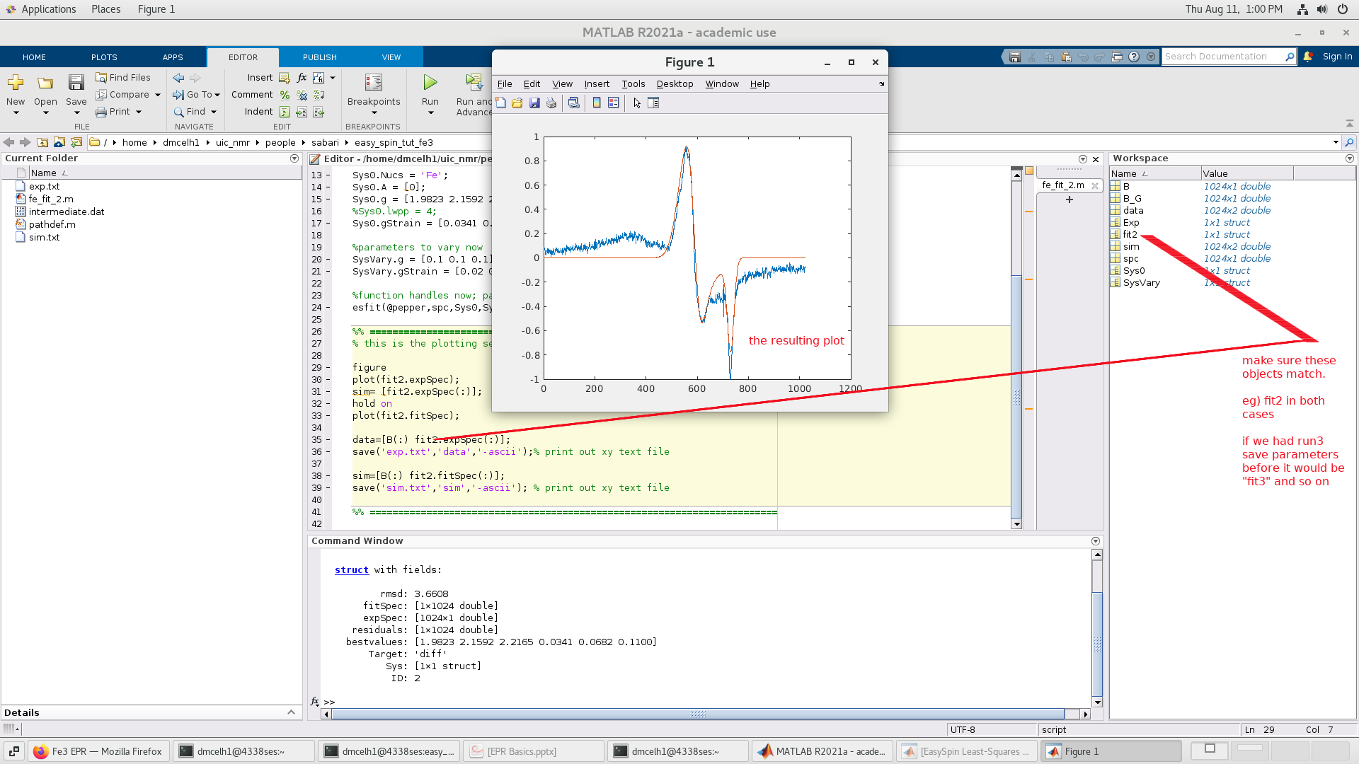Image resolution: width=1359 pixels, height=764 pixels.
Task: Open the New dropdown arrow
Action: click(x=16, y=113)
